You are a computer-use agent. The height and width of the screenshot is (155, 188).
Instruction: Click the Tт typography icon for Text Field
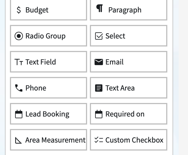(19, 62)
